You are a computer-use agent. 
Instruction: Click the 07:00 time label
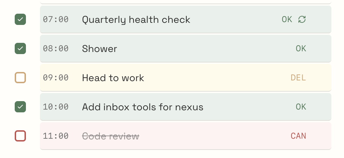56,20
